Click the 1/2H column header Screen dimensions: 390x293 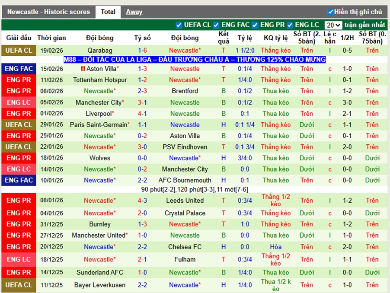(x=347, y=38)
